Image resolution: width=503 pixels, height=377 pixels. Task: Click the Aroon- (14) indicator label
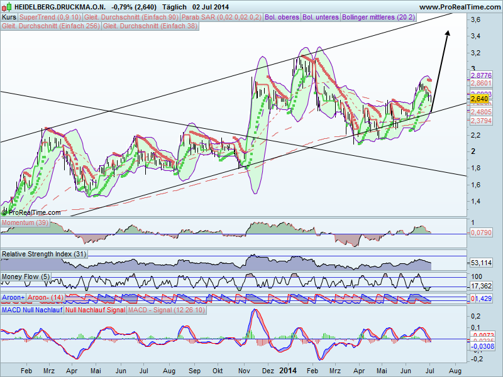(x=45, y=297)
